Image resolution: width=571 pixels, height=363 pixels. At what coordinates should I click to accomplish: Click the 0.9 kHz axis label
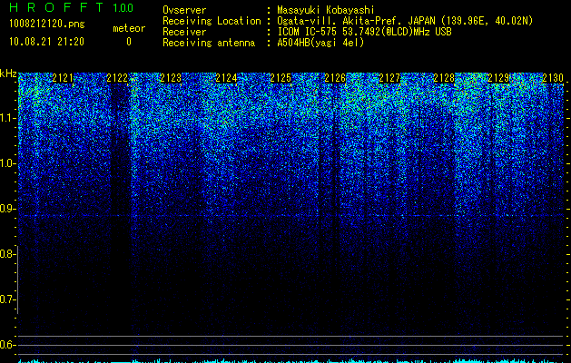point(7,208)
